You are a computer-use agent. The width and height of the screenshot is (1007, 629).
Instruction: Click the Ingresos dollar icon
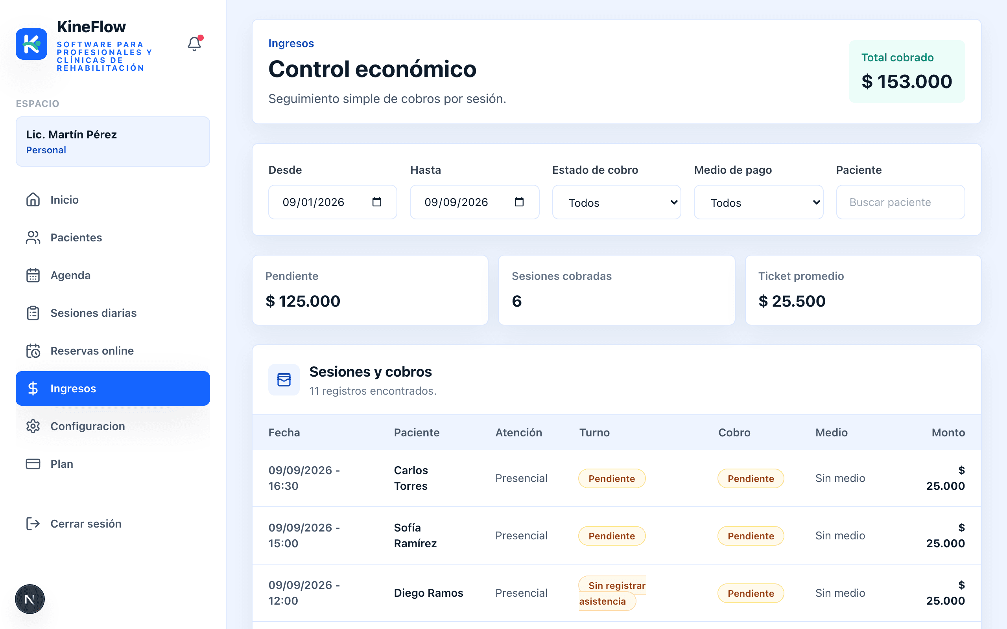click(33, 388)
